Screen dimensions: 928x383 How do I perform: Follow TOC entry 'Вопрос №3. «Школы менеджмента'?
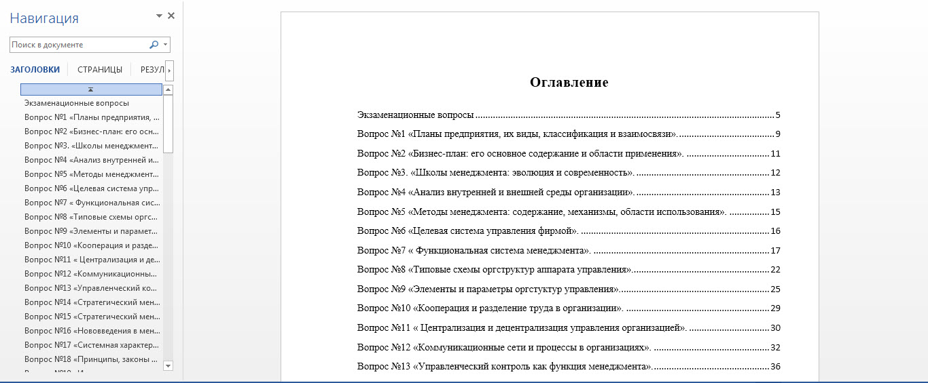(569, 173)
